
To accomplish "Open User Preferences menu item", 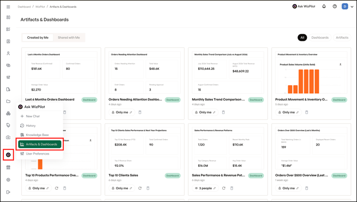I will tap(39, 153).
